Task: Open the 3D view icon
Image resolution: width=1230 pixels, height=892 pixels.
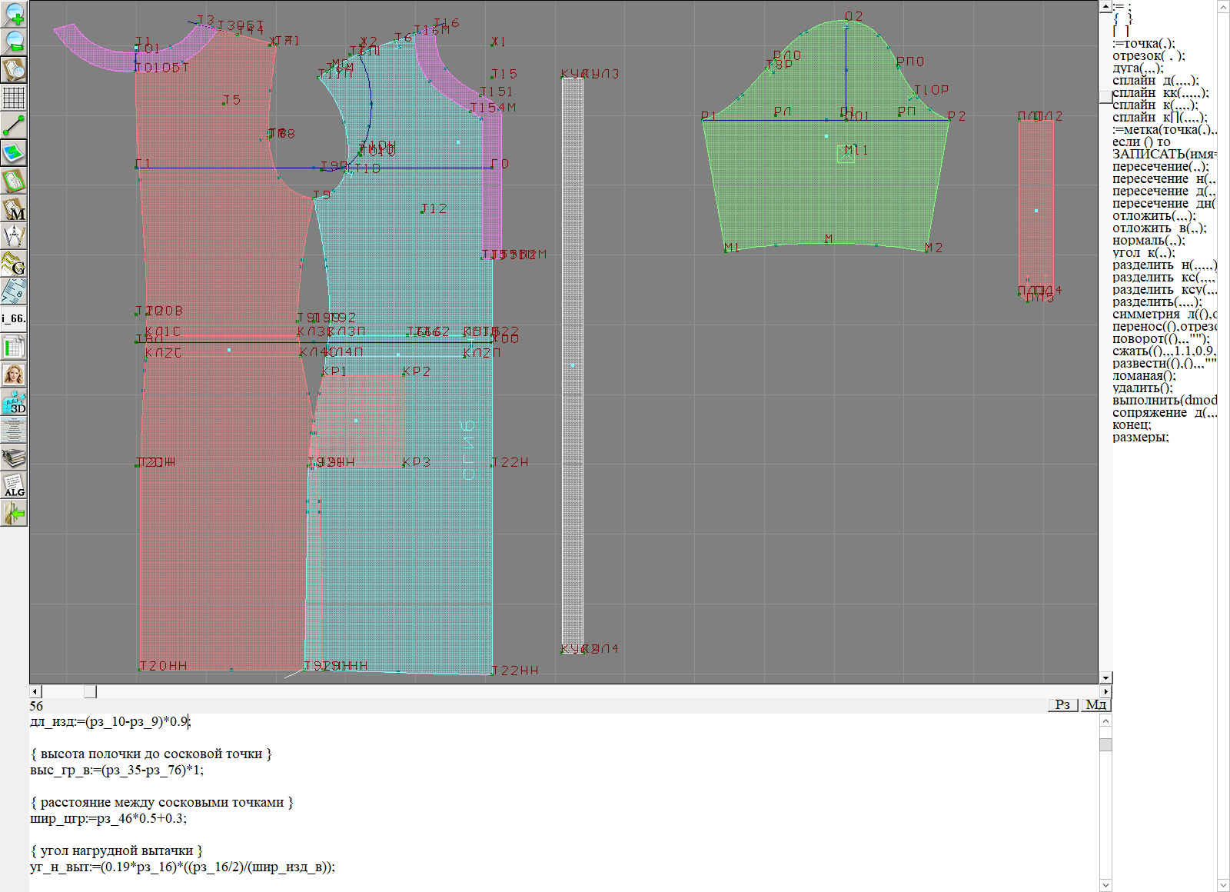Action: (x=14, y=402)
